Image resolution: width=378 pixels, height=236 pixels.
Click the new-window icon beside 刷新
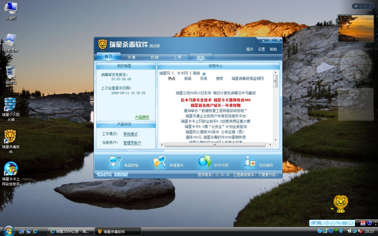tap(204, 74)
